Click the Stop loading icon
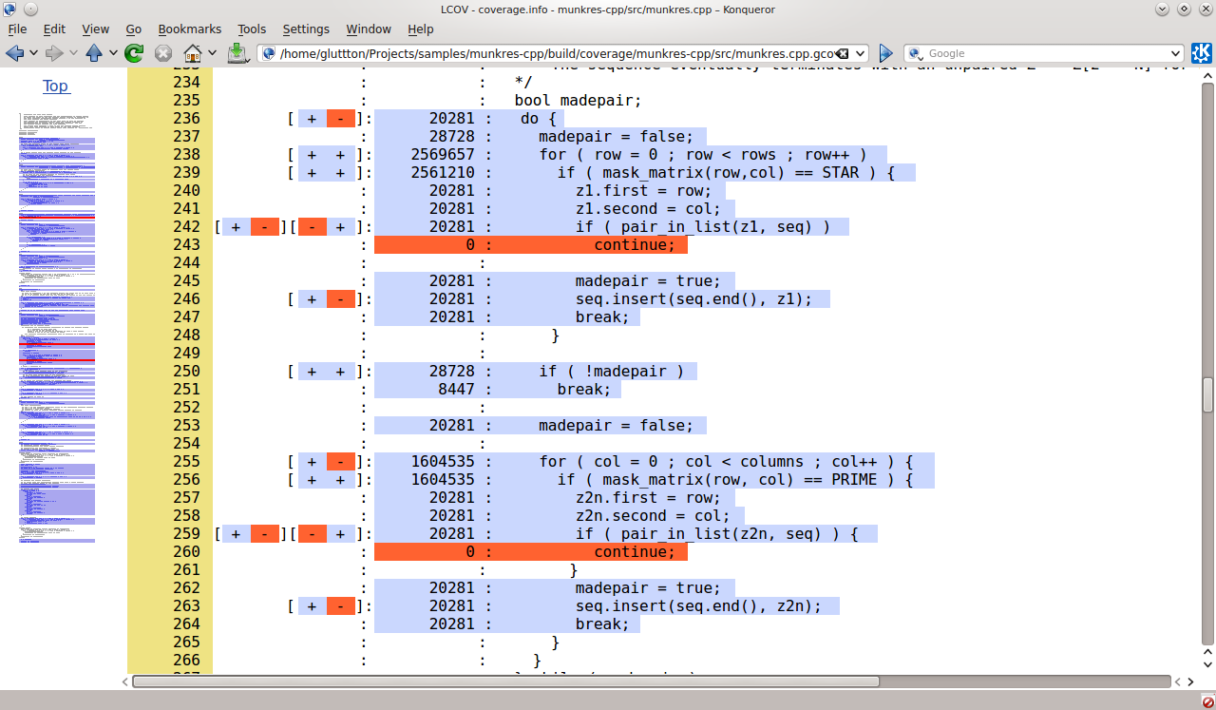The height and width of the screenshot is (710, 1216). 163,53
